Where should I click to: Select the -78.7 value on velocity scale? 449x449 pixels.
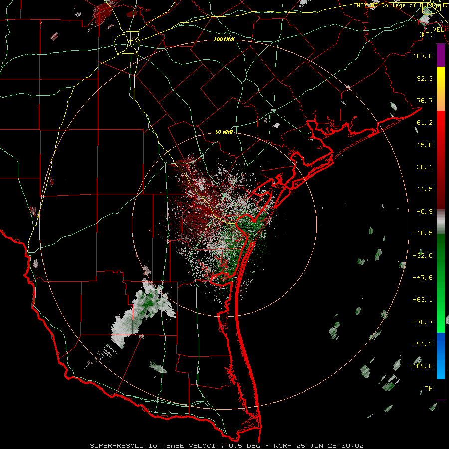(x=423, y=322)
